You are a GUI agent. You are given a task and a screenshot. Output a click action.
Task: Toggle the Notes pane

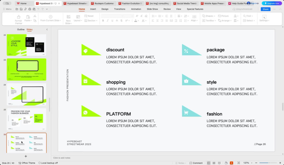(181, 163)
